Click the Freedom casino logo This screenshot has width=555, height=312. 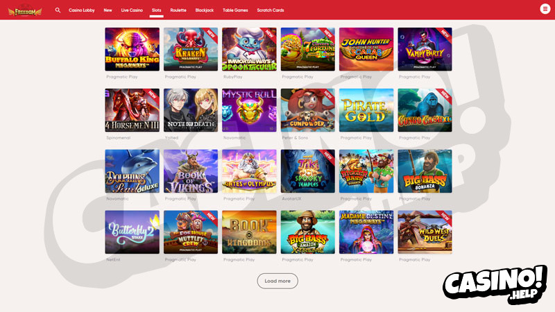click(x=25, y=11)
